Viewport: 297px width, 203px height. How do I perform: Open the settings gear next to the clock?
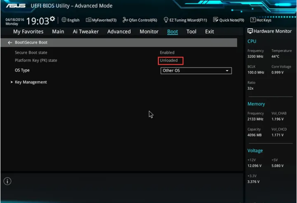coord(52,18)
